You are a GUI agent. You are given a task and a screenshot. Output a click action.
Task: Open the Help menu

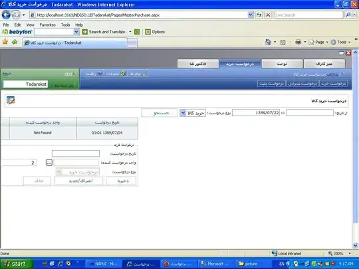coord(79,25)
